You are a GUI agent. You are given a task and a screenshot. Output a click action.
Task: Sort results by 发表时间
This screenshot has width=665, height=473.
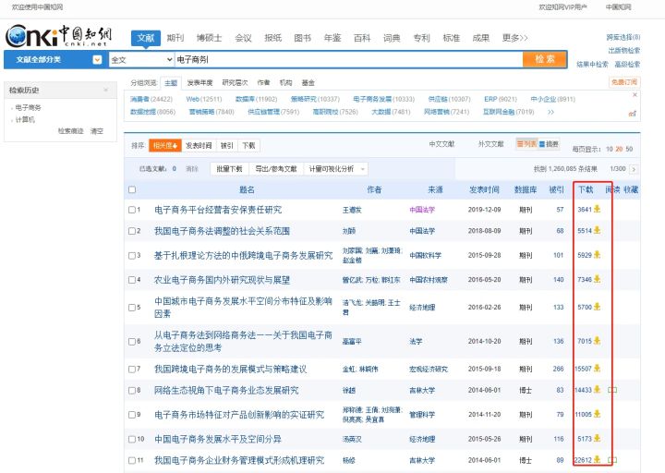point(199,146)
